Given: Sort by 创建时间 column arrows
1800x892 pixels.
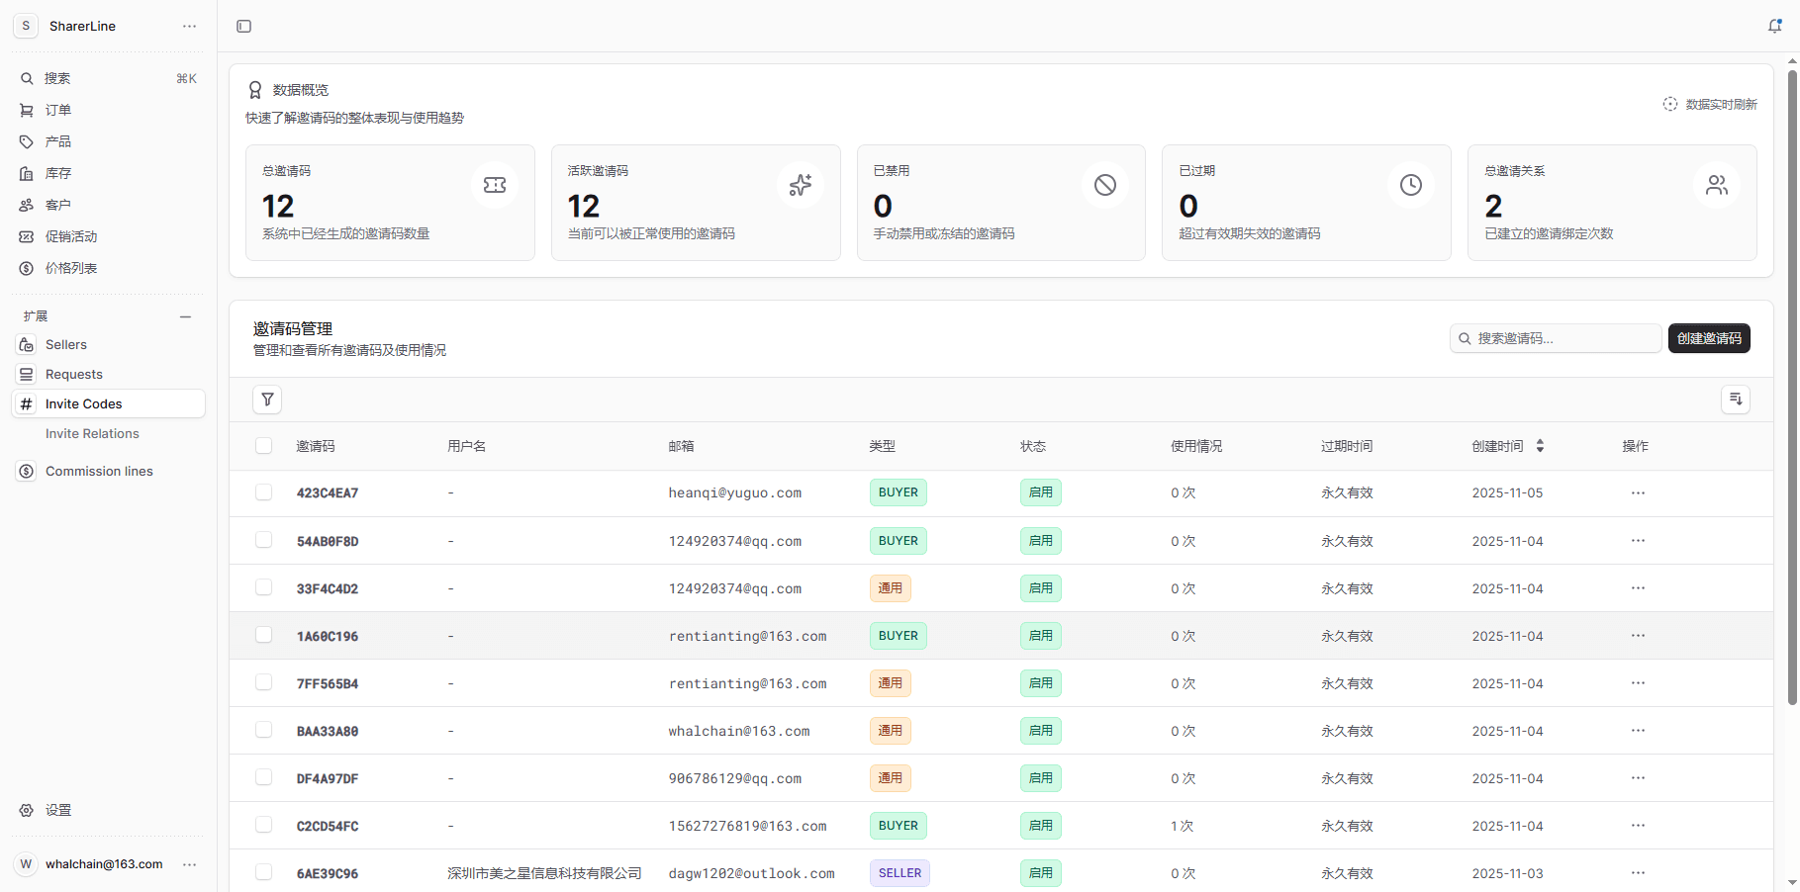Looking at the screenshot, I should pyautogui.click(x=1540, y=446).
